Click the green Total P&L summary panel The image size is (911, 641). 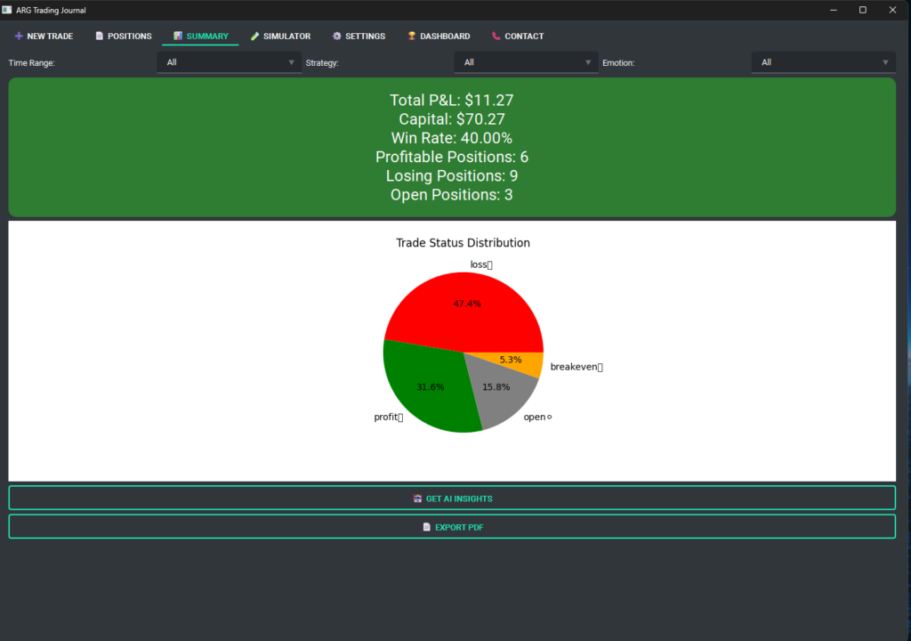452,147
